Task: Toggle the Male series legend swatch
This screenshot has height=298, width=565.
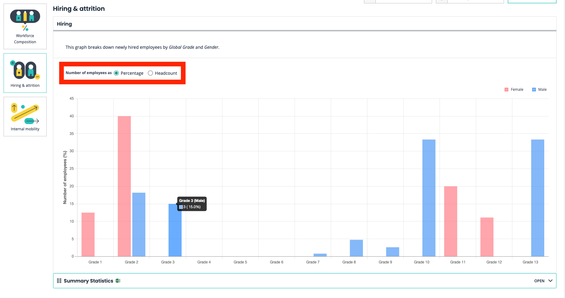Action: (534, 90)
